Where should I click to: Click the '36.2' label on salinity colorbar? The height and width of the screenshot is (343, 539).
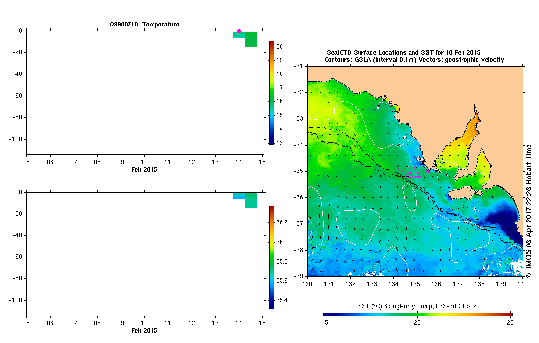(282, 222)
